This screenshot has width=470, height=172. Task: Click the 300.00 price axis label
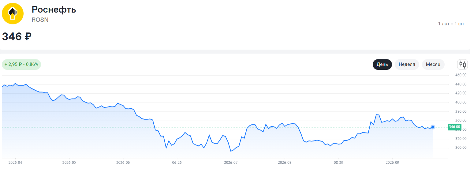tap(461, 148)
